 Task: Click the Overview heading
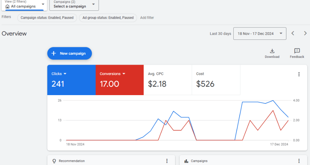(x=14, y=34)
